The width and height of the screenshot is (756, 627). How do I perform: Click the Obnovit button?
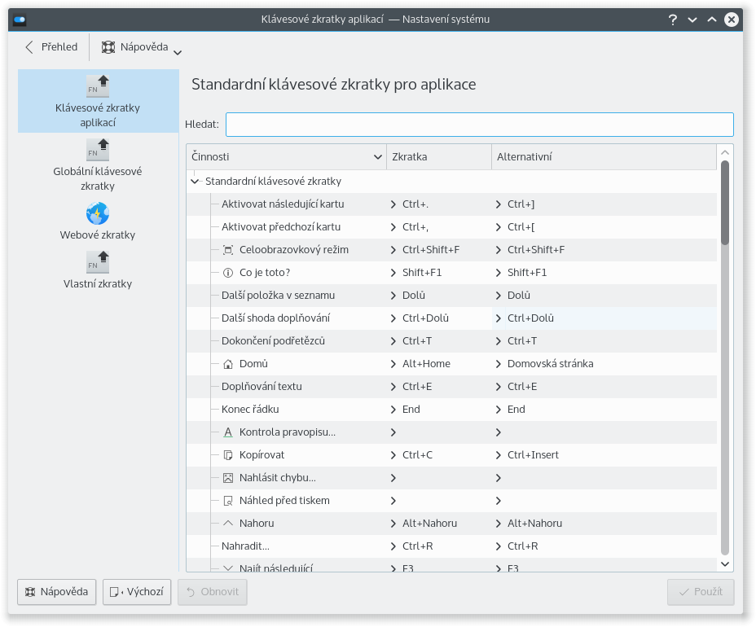(213, 592)
